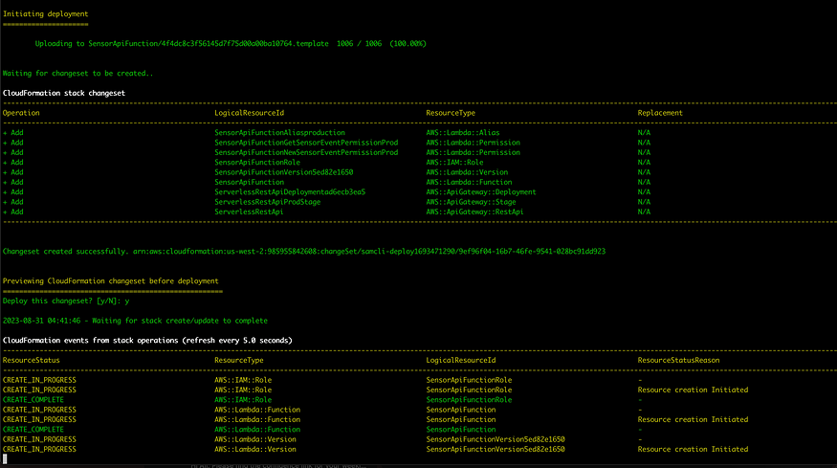Click 'Previewing CloudFormation changeset before deployment'
The width and height of the screenshot is (837, 468).
coord(111,281)
